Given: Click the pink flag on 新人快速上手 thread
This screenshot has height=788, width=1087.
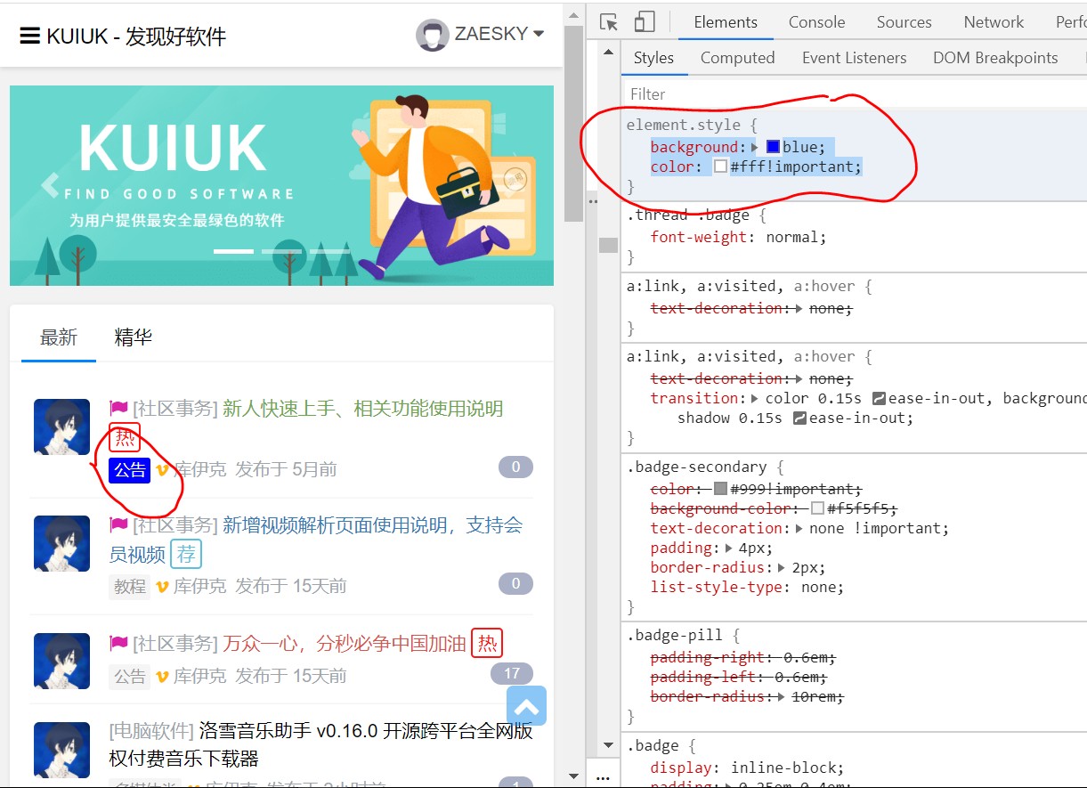Looking at the screenshot, I should point(118,409).
